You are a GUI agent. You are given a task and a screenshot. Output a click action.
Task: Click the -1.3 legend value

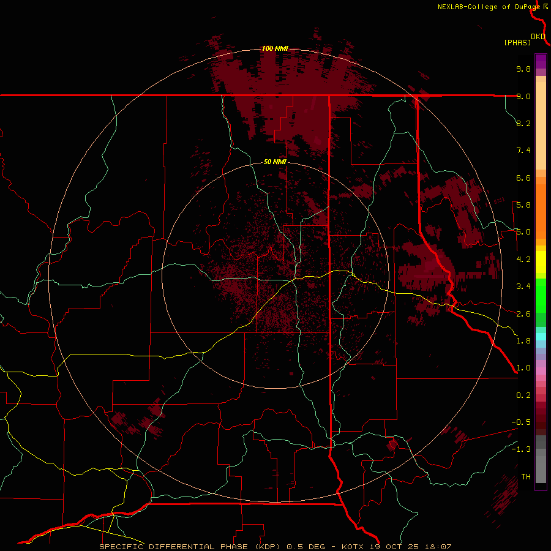tap(521, 449)
